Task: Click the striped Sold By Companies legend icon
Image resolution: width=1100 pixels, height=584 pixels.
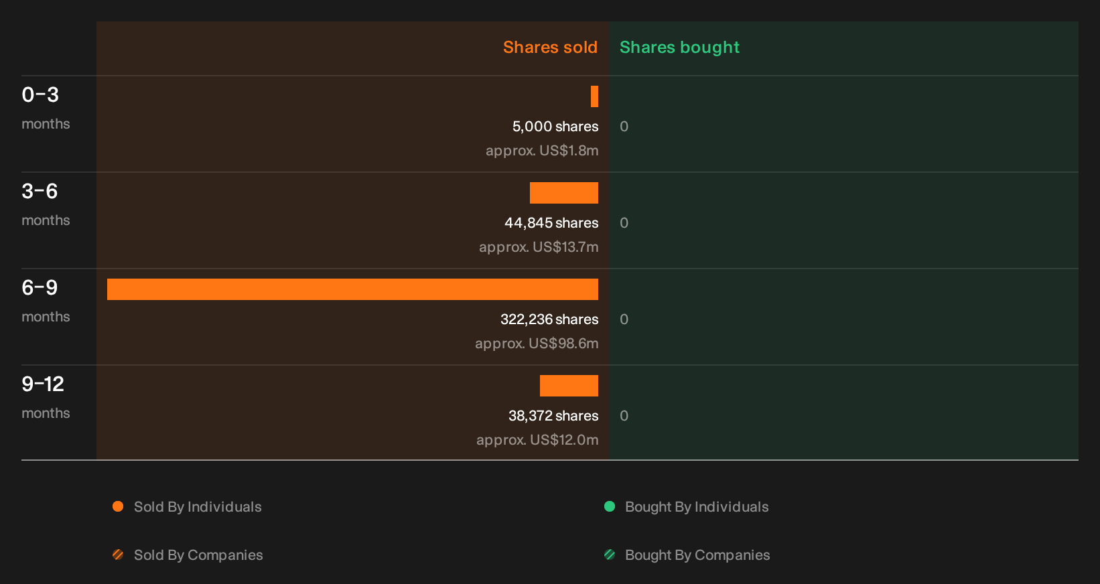Action: (x=118, y=555)
